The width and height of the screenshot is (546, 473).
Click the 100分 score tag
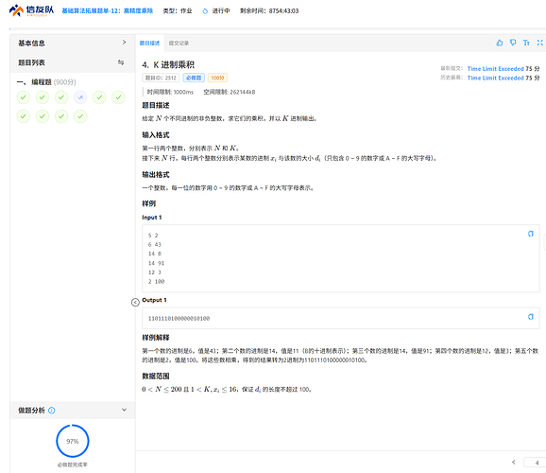tap(217, 78)
